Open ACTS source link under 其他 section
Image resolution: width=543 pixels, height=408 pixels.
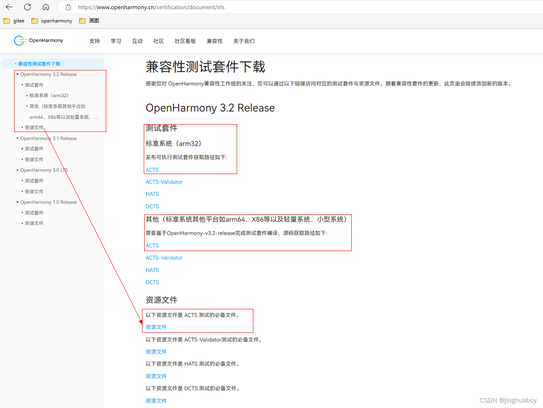click(x=152, y=246)
